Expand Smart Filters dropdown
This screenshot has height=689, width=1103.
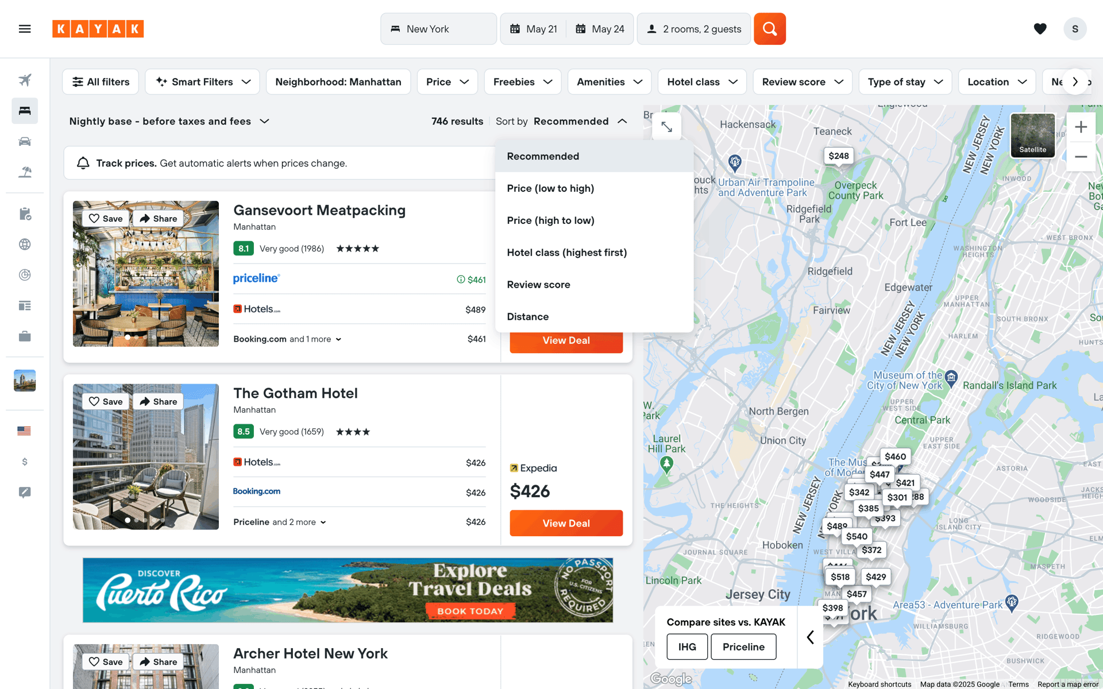pos(202,82)
